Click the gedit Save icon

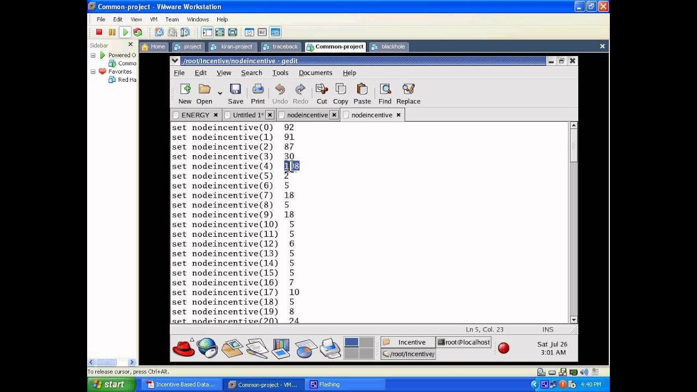235,89
